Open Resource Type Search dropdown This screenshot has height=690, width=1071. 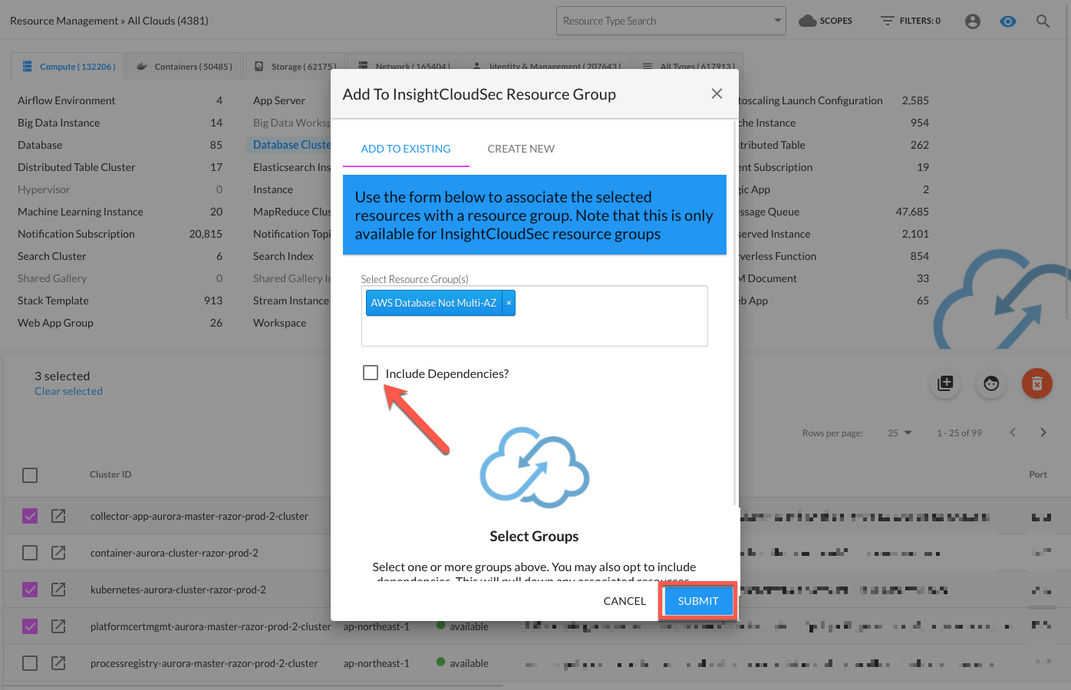click(x=671, y=21)
